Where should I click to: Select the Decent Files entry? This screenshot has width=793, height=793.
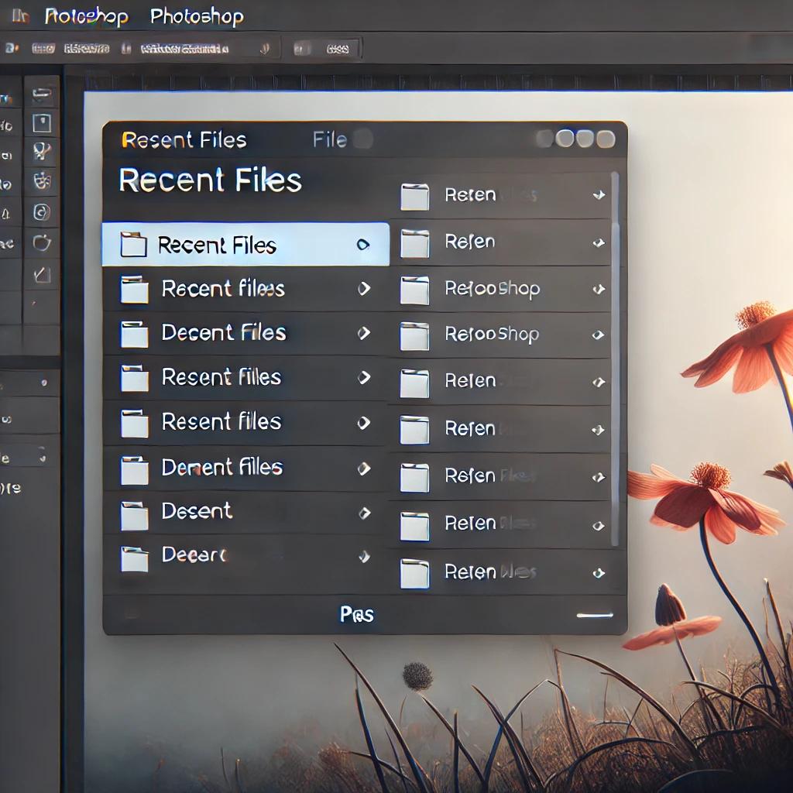coord(245,333)
